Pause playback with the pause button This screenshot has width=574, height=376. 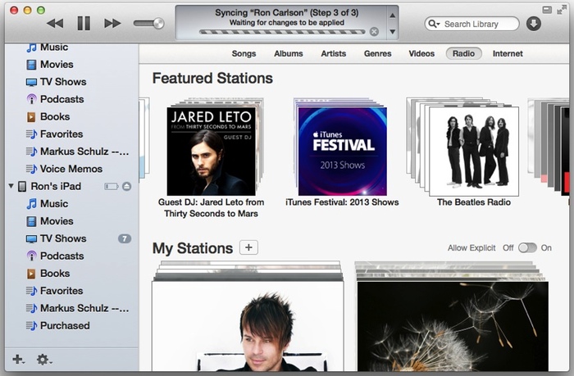tap(84, 24)
